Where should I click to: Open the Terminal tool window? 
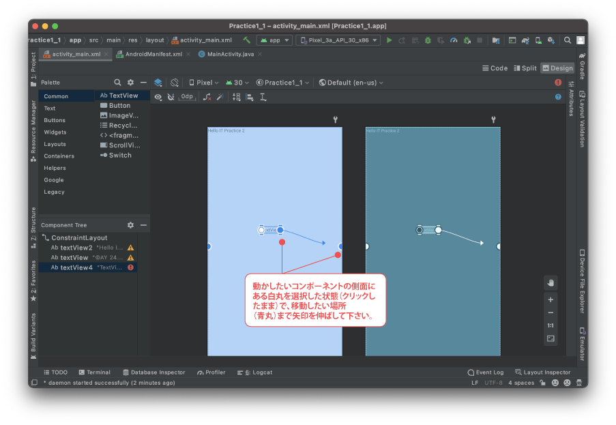click(94, 372)
